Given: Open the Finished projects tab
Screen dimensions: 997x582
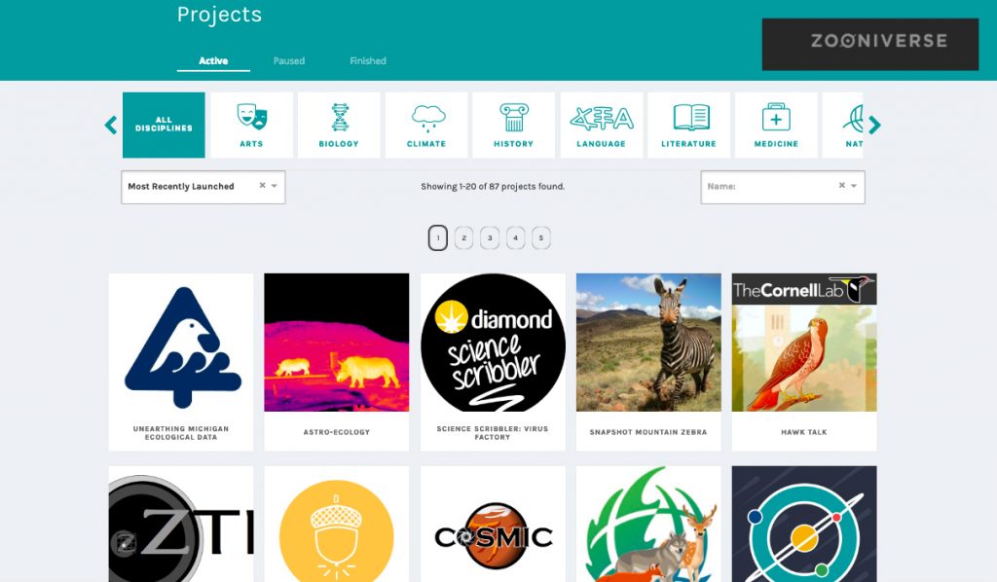Looking at the screenshot, I should click(x=367, y=60).
